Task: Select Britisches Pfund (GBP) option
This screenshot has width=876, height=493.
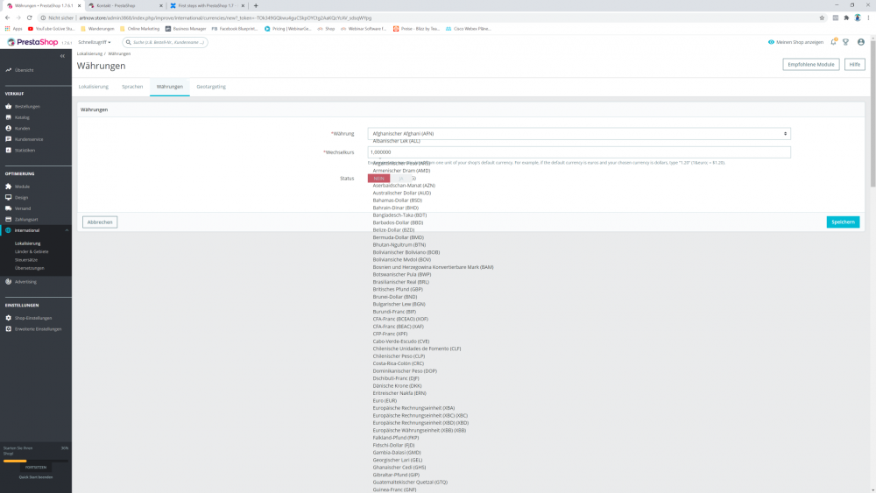Action: tap(398, 289)
